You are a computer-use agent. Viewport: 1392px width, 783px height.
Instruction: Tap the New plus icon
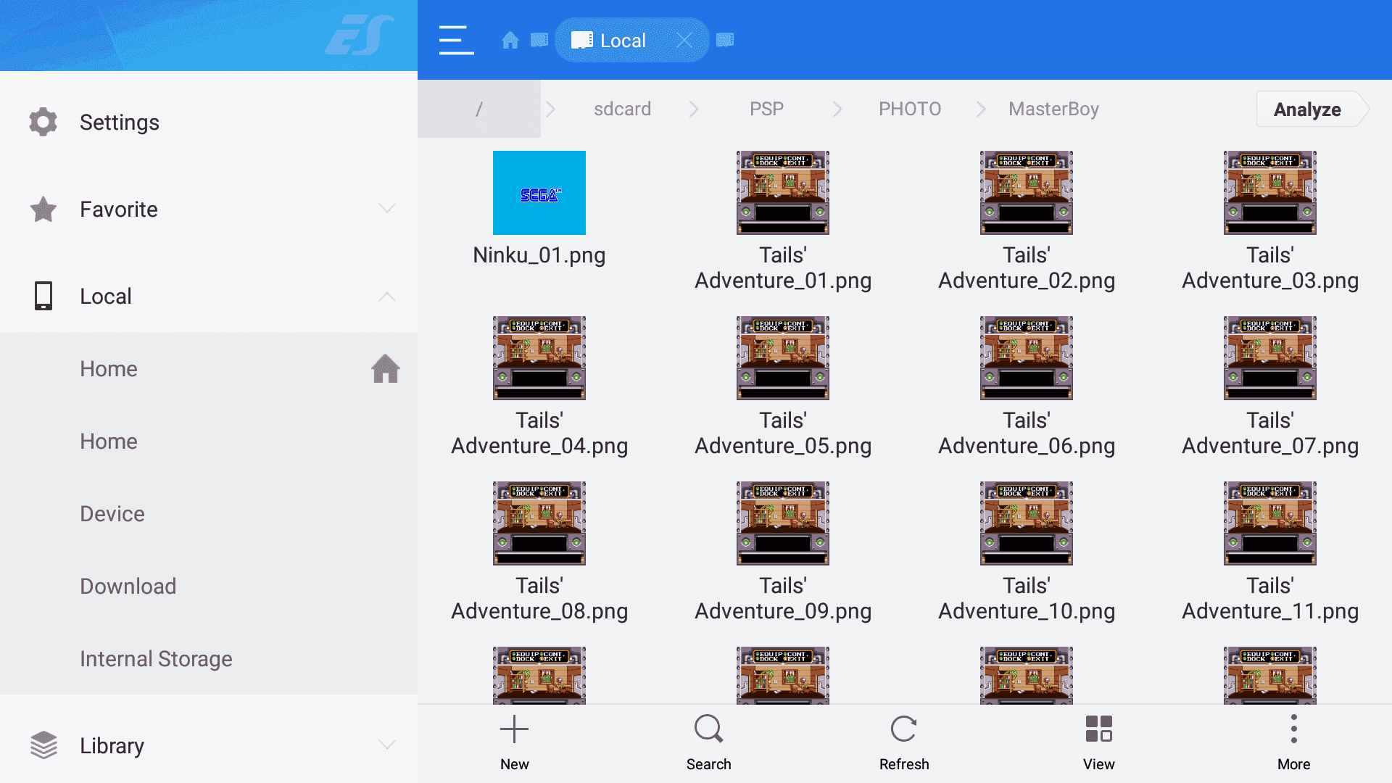click(514, 729)
